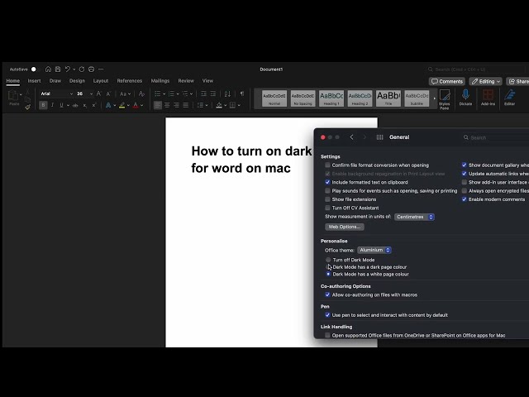This screenshot has width=529, height=397.
Task: Apply italic formatting
Action: click(x=53, y=105)
